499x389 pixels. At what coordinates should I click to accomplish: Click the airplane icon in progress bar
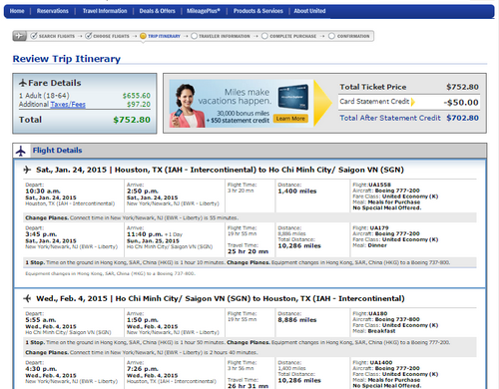point(20,36)
